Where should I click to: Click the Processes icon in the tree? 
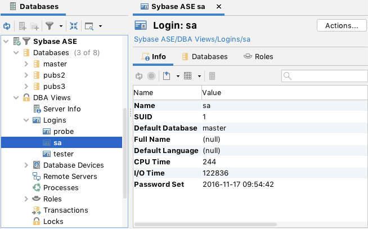[37, 187]
